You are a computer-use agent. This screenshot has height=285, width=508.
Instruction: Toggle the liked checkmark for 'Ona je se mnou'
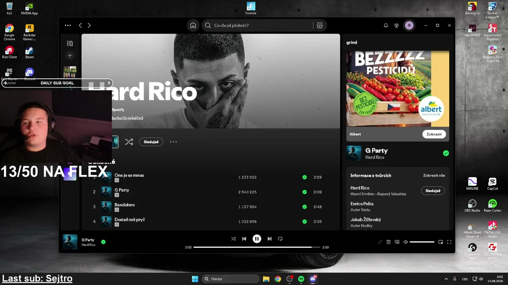click(304, 177)
